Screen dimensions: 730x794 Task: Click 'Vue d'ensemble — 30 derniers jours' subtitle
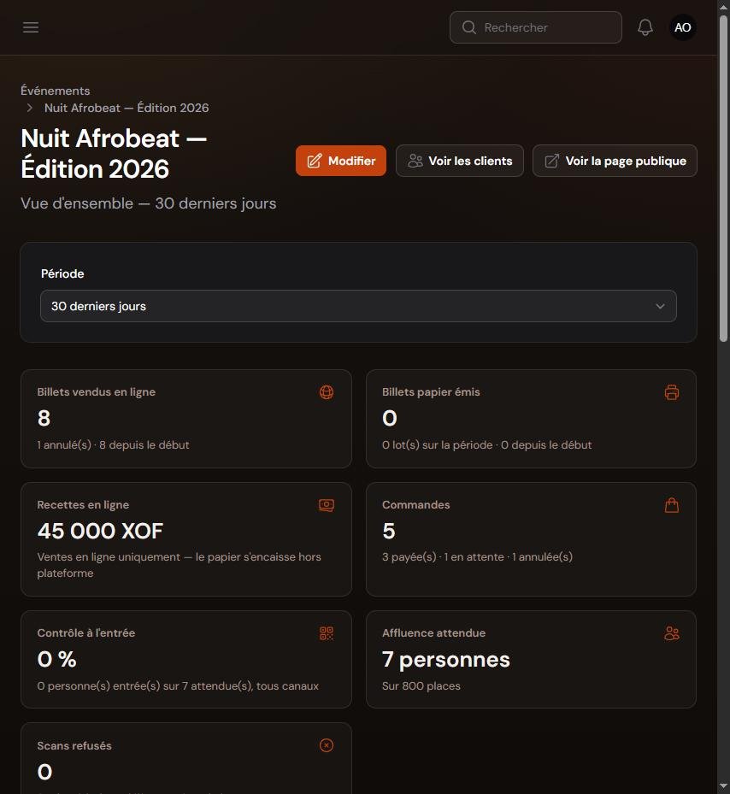pos(149,203)
